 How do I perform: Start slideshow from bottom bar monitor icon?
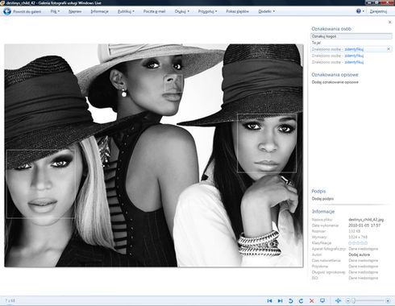point(322,300)
